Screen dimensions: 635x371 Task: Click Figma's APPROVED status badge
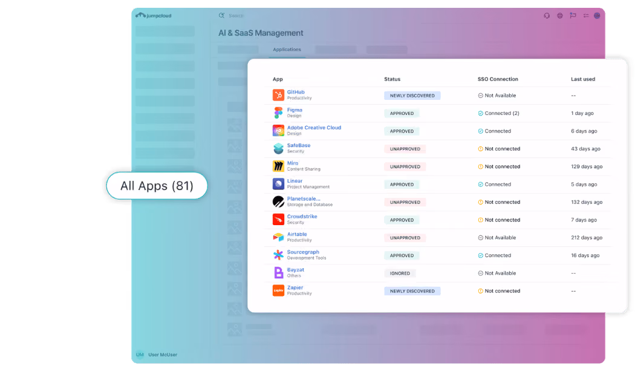coord(402,114)
